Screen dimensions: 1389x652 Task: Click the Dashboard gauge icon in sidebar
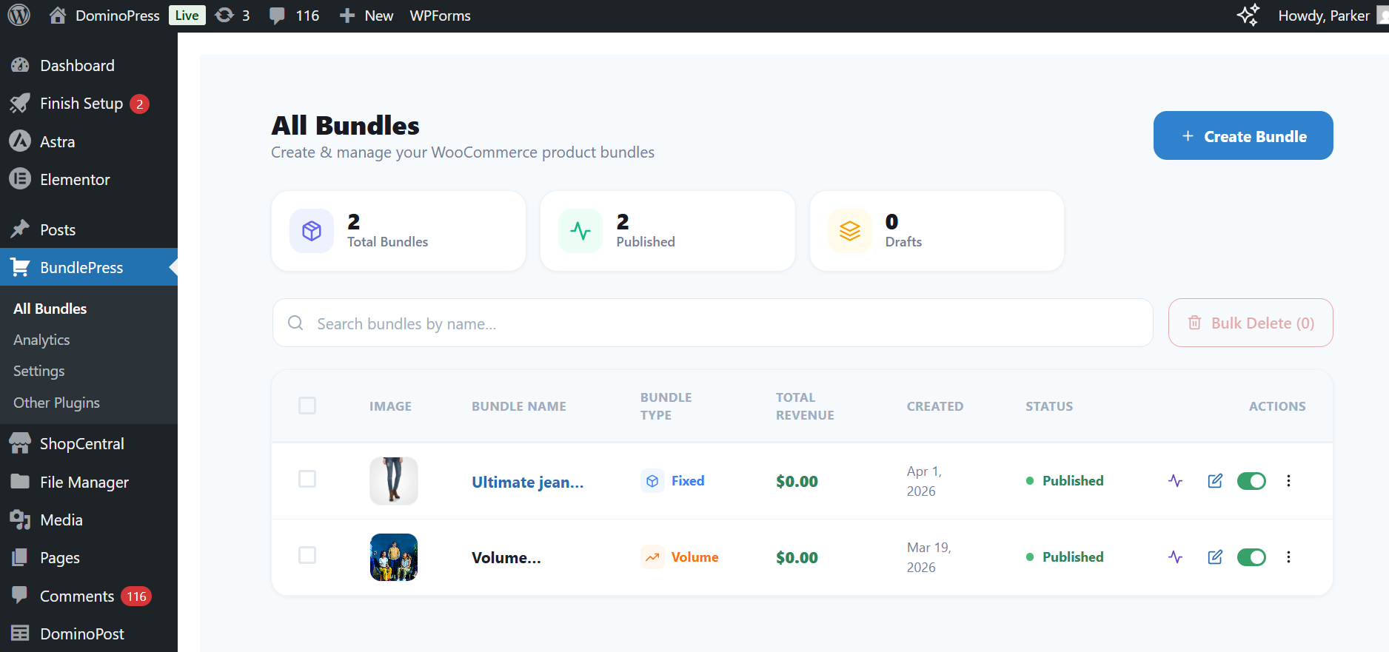(x=20, y=65)
